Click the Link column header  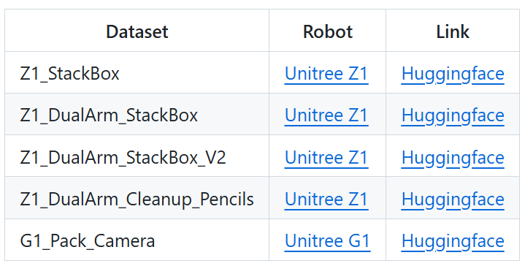point(453,31)
